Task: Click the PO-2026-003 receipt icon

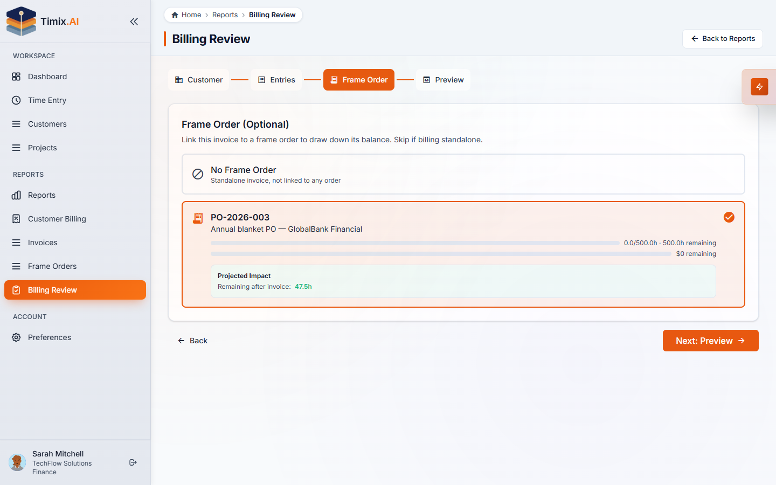Action: pyautogui.click(x=198, y=218)
